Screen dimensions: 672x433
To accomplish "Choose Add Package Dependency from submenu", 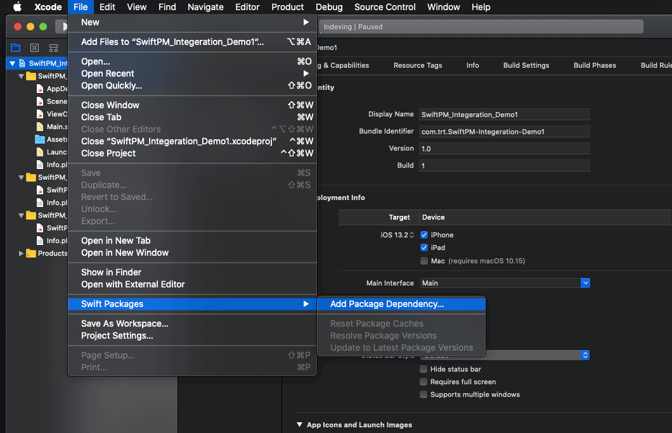I will point(401,304).
